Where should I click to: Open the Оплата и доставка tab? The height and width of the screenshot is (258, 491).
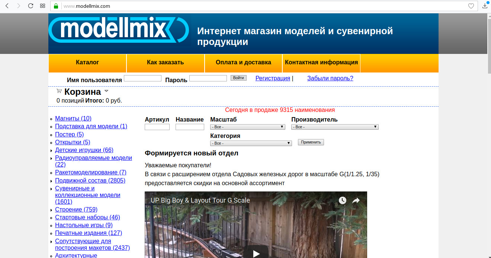pos(243,62)
